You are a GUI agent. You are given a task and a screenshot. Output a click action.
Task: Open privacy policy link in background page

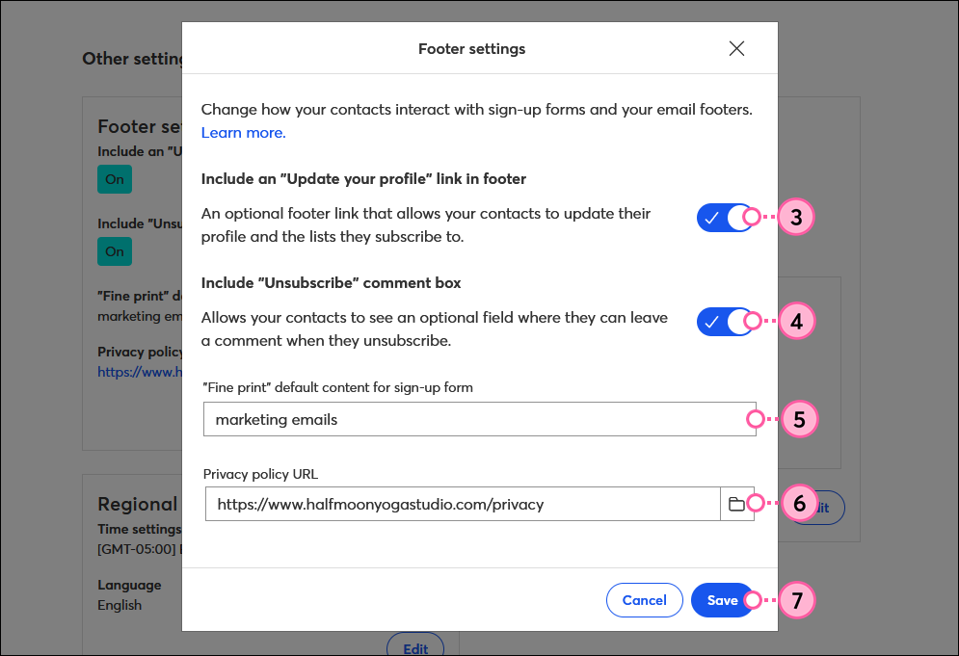(140, 372)
